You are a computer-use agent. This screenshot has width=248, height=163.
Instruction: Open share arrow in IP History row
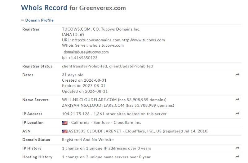pyautogui.click(x=237, y=148)
